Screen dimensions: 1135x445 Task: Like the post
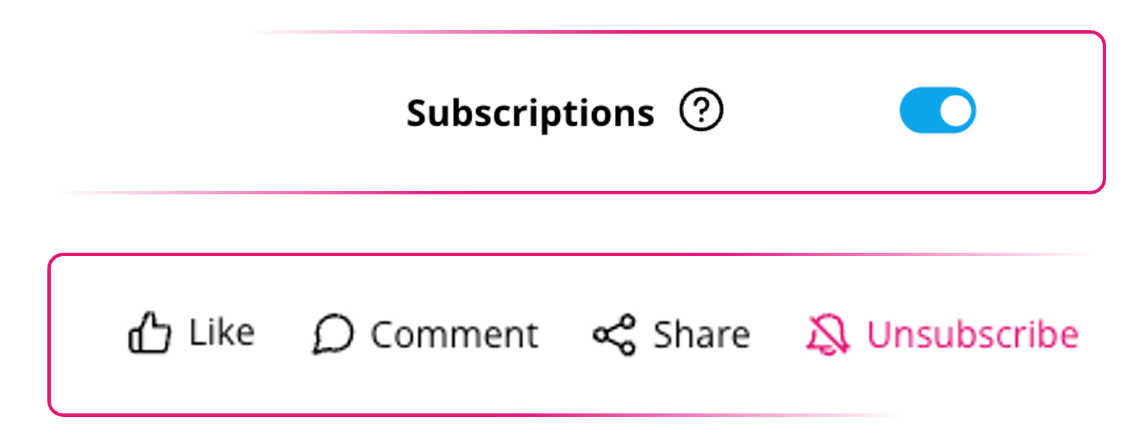coord(191,333)
